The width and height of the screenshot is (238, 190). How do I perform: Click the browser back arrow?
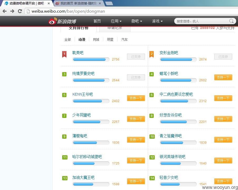(5, 11)
